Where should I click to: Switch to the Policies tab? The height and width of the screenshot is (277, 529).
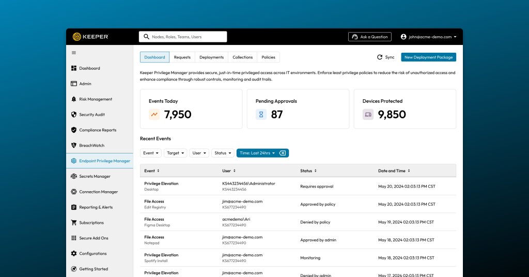(x=268, y=57)
